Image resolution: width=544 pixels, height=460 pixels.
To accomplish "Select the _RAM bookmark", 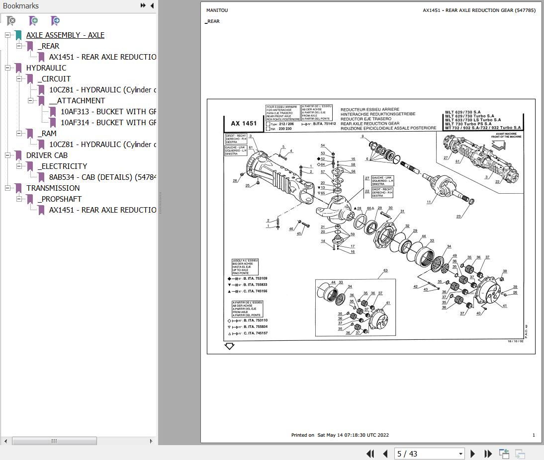I will (x=47, y=133).
